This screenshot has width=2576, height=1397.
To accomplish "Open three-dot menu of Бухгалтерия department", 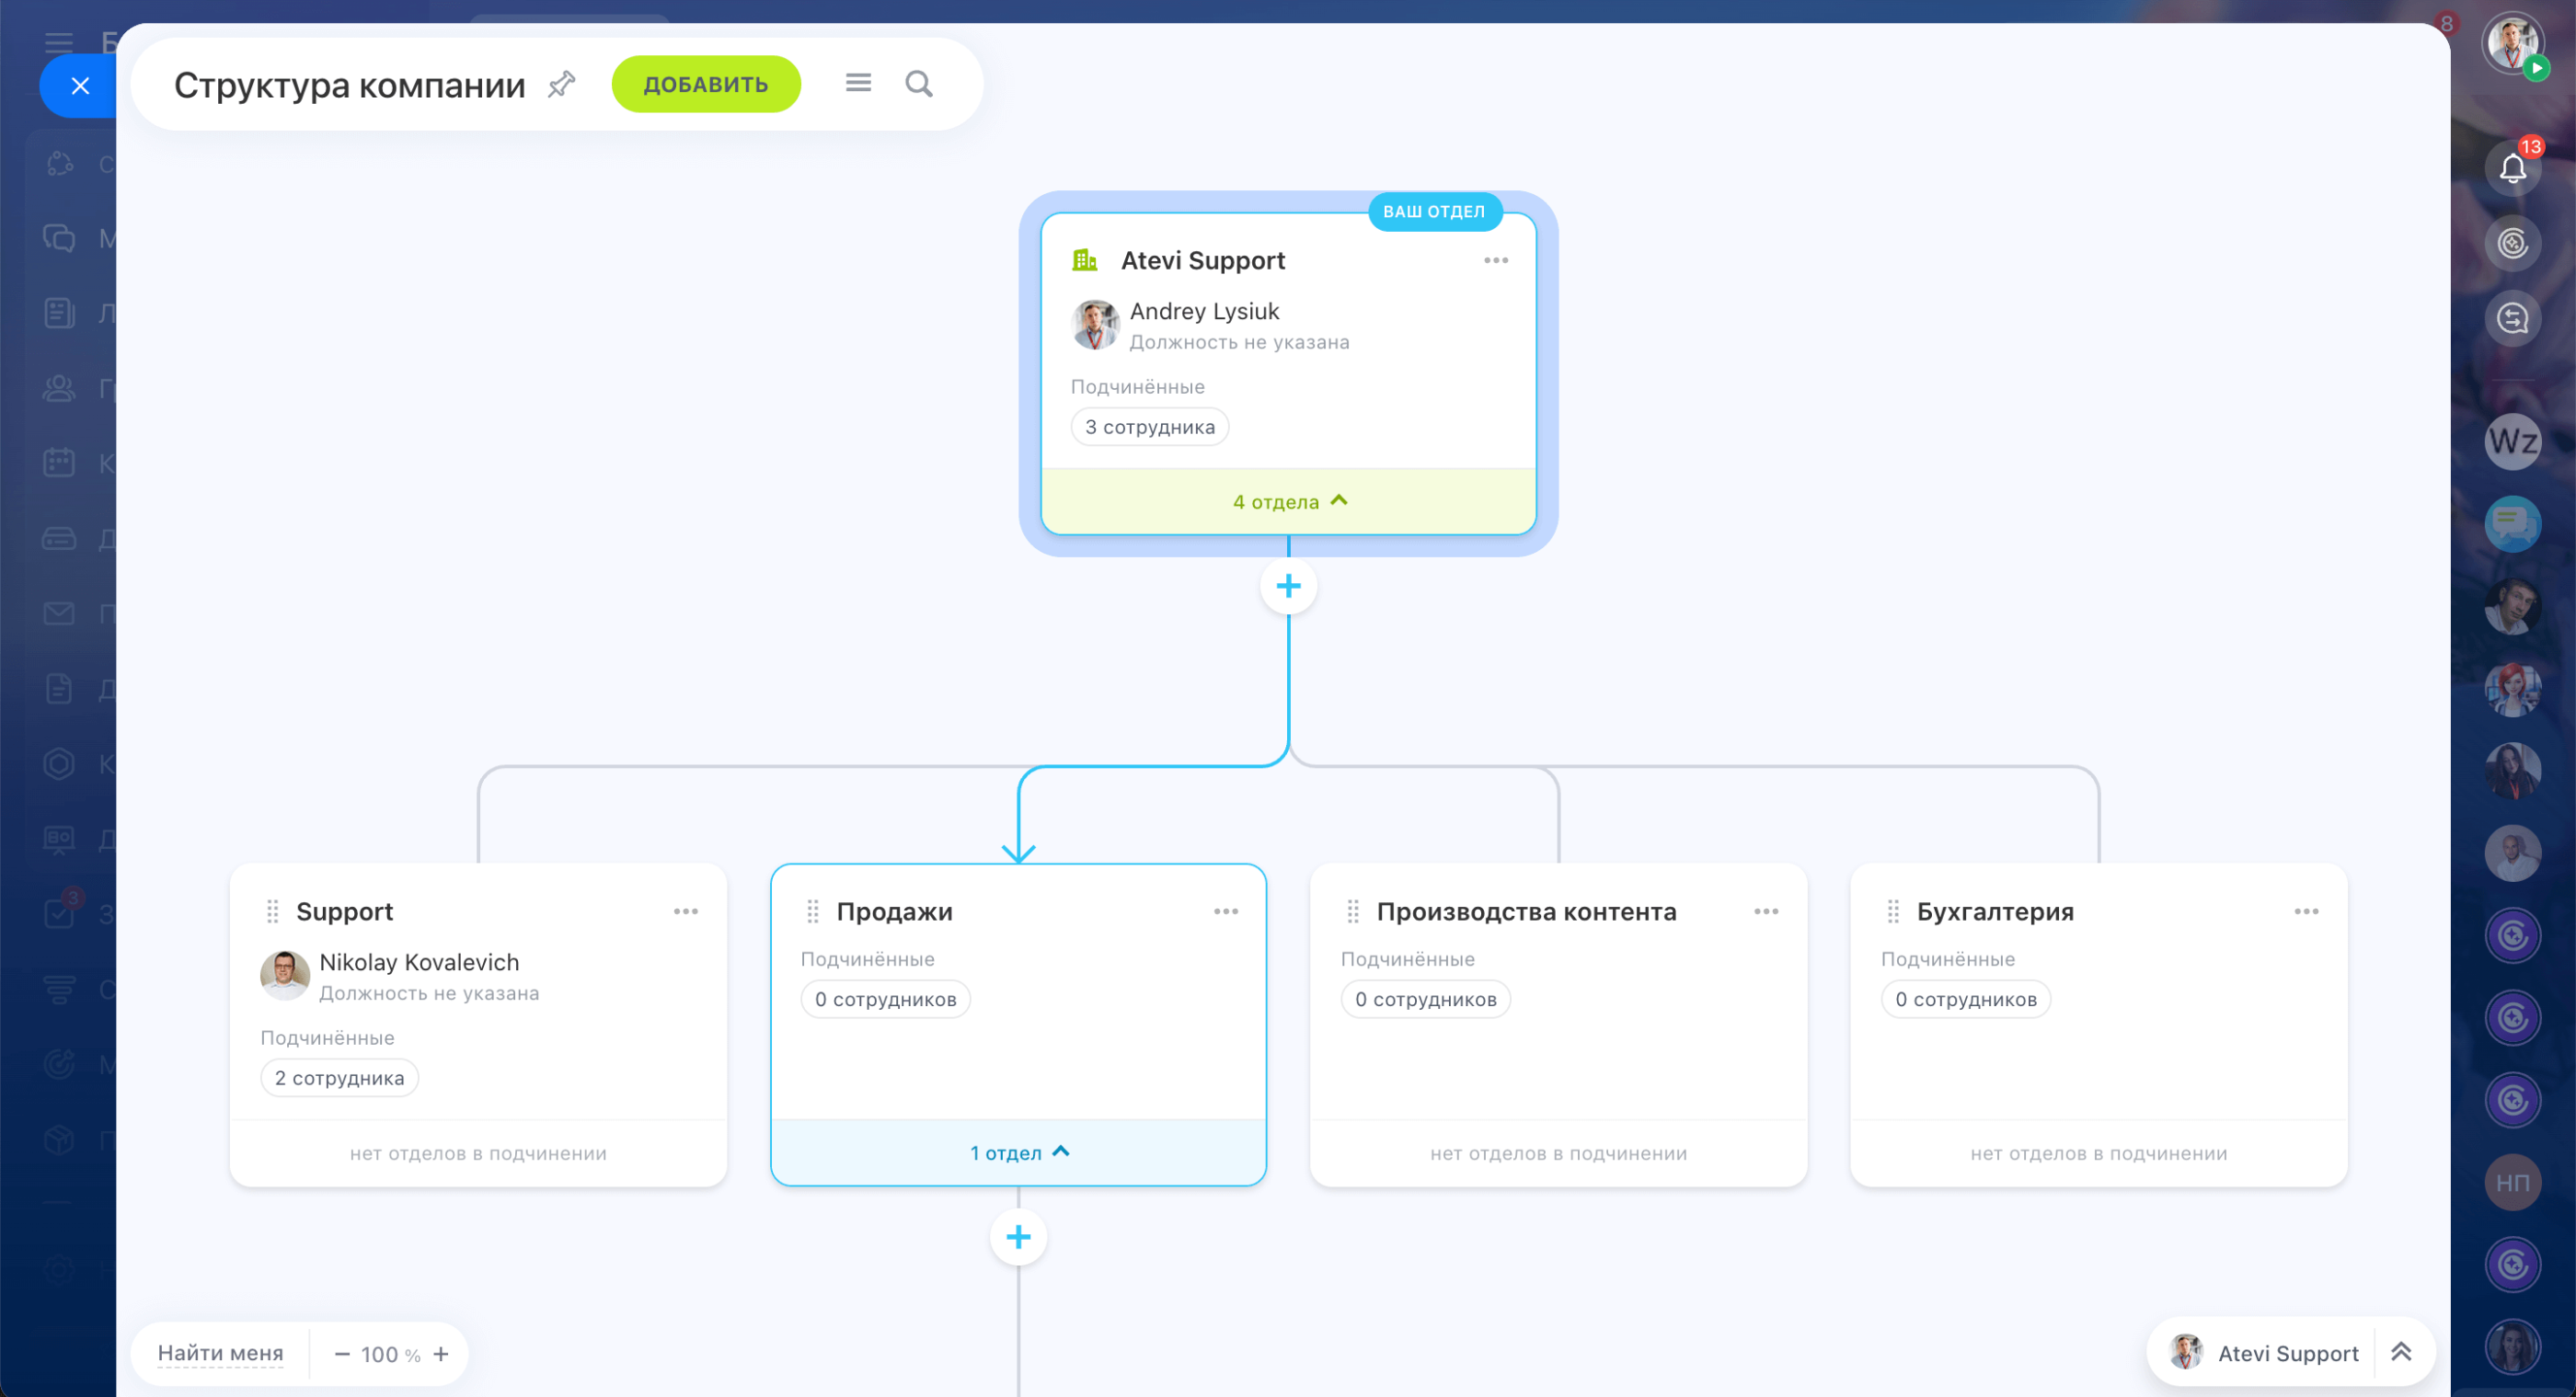I will [x=2306, y=911].
